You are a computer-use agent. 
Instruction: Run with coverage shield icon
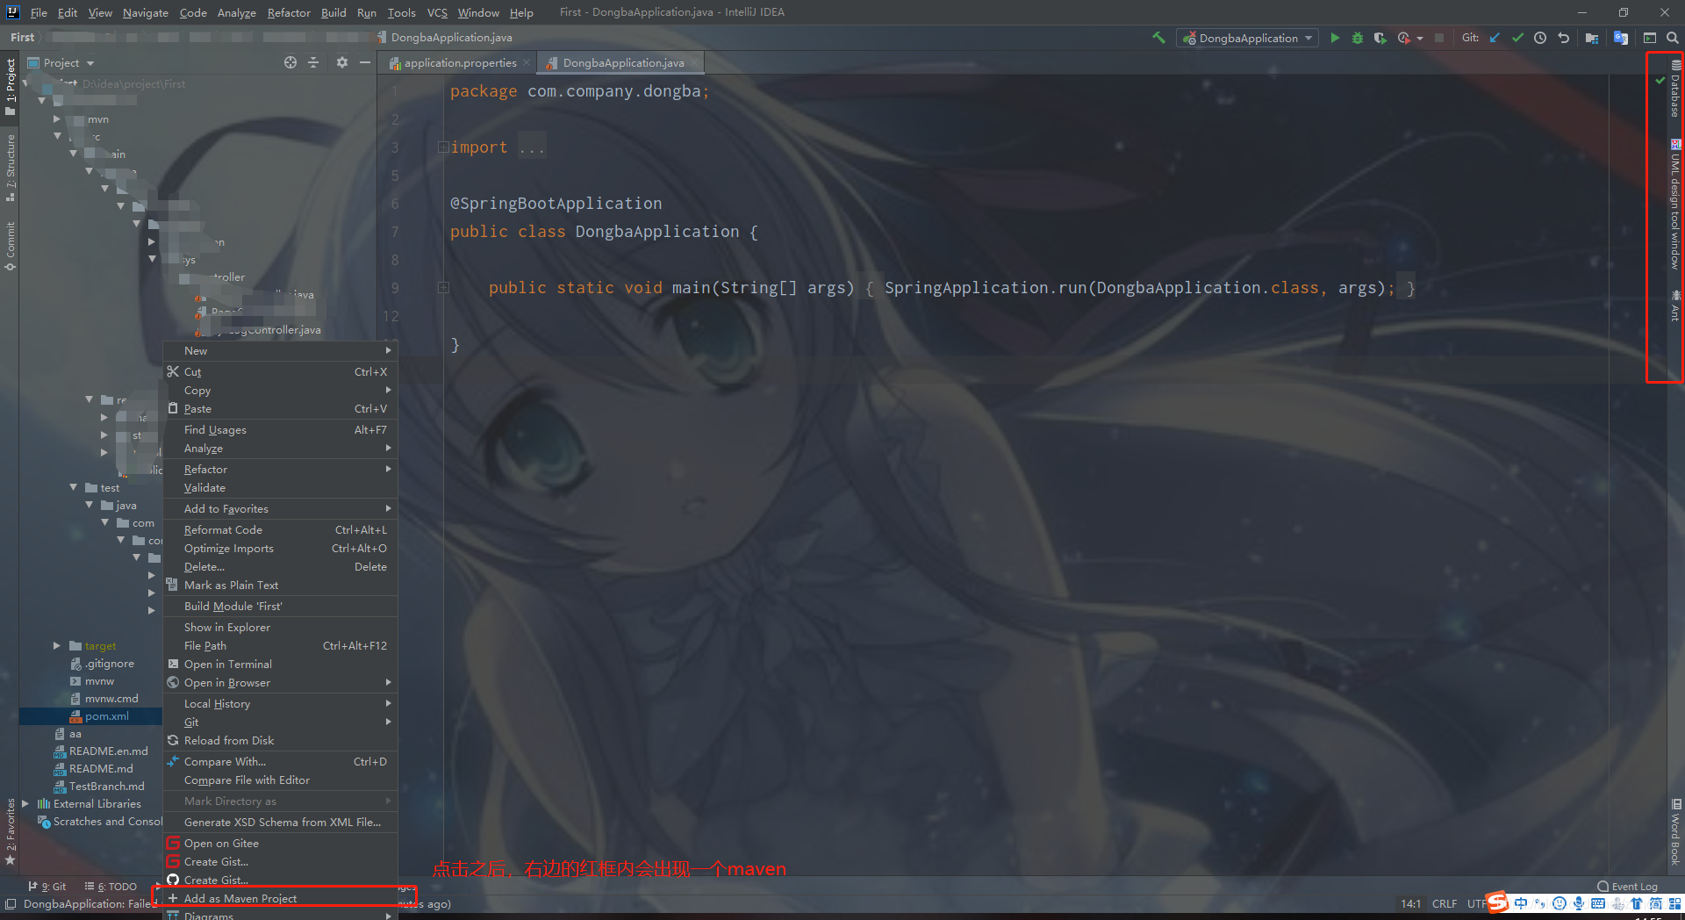[x=1380, y=38]
